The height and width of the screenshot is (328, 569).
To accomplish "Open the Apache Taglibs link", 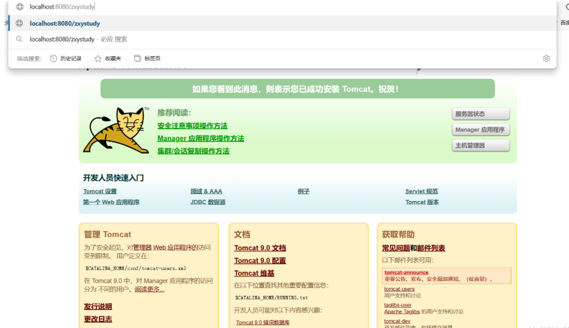I will (x=402, y=312).
